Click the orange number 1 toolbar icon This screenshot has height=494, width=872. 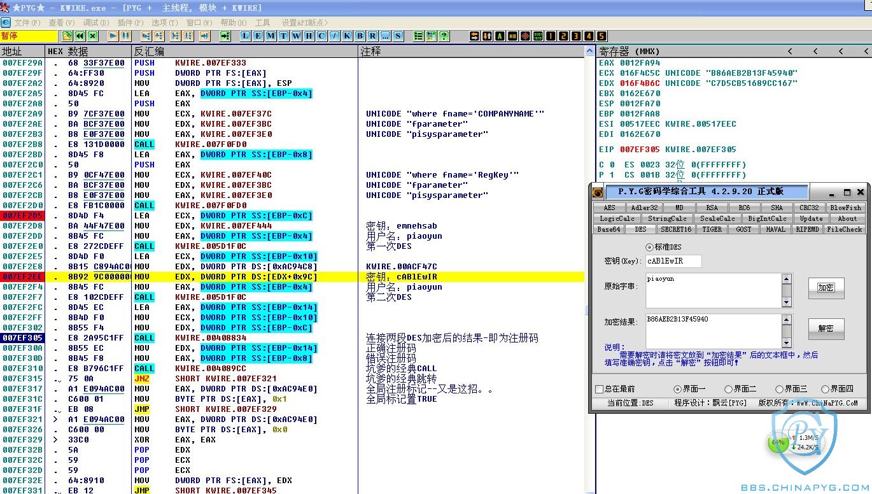pos(551,36)
